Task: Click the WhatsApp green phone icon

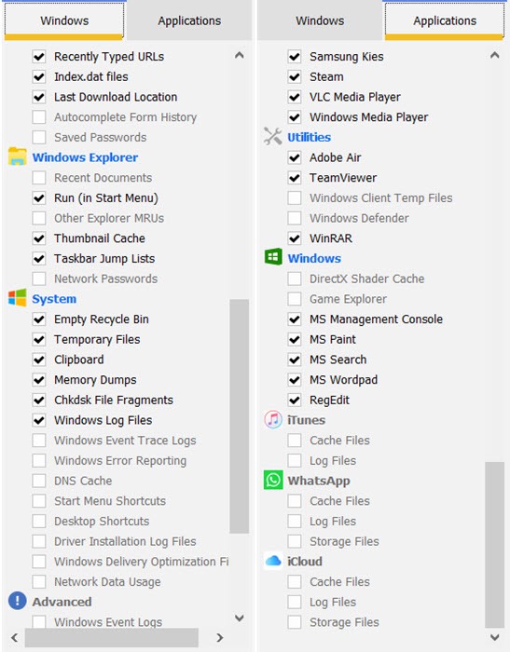Action: click(272, 481)
